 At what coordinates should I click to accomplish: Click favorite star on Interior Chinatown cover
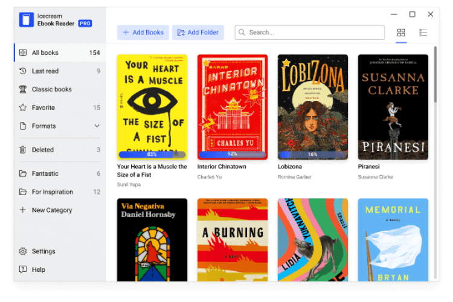[206, 63]
